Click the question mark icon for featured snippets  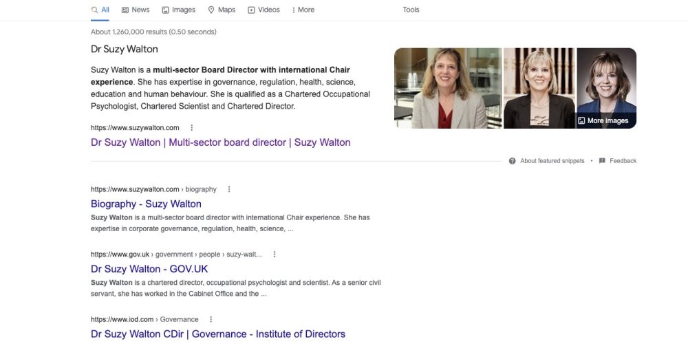tap(513, 161)
